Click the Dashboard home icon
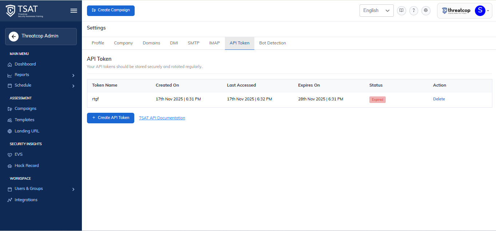This screenshot has width=496, height=231. tap(10, 64)
